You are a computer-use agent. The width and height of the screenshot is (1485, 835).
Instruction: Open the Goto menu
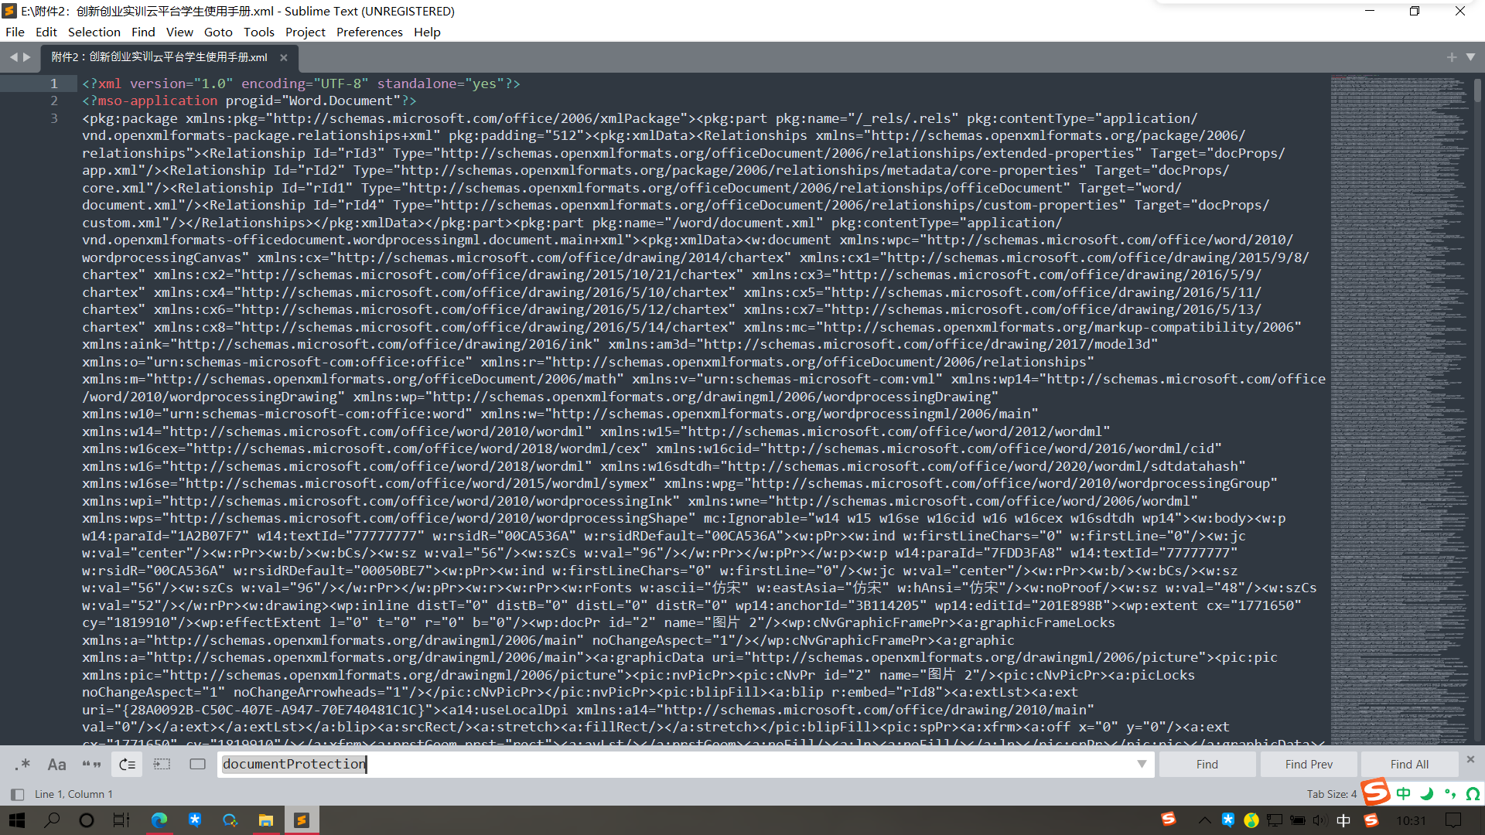pos(217,32)
